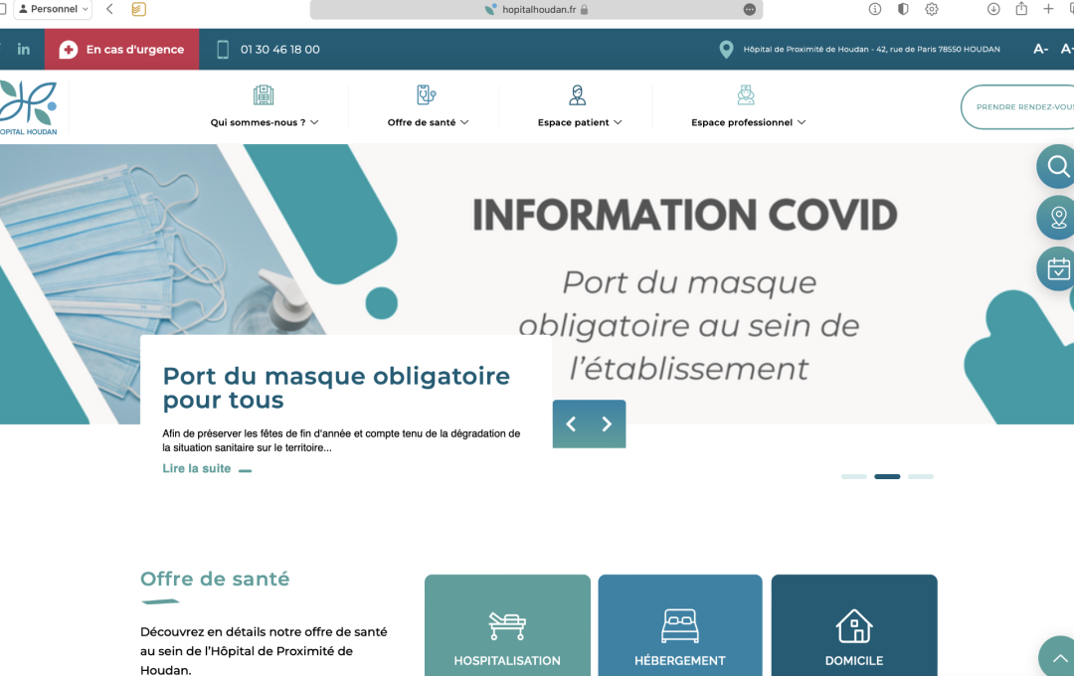Image resolution: width=1074 pixels, height=676 pixels.
Task: Click the hospital building icon above Qui sommes-nous
Action: click(263, 94)
